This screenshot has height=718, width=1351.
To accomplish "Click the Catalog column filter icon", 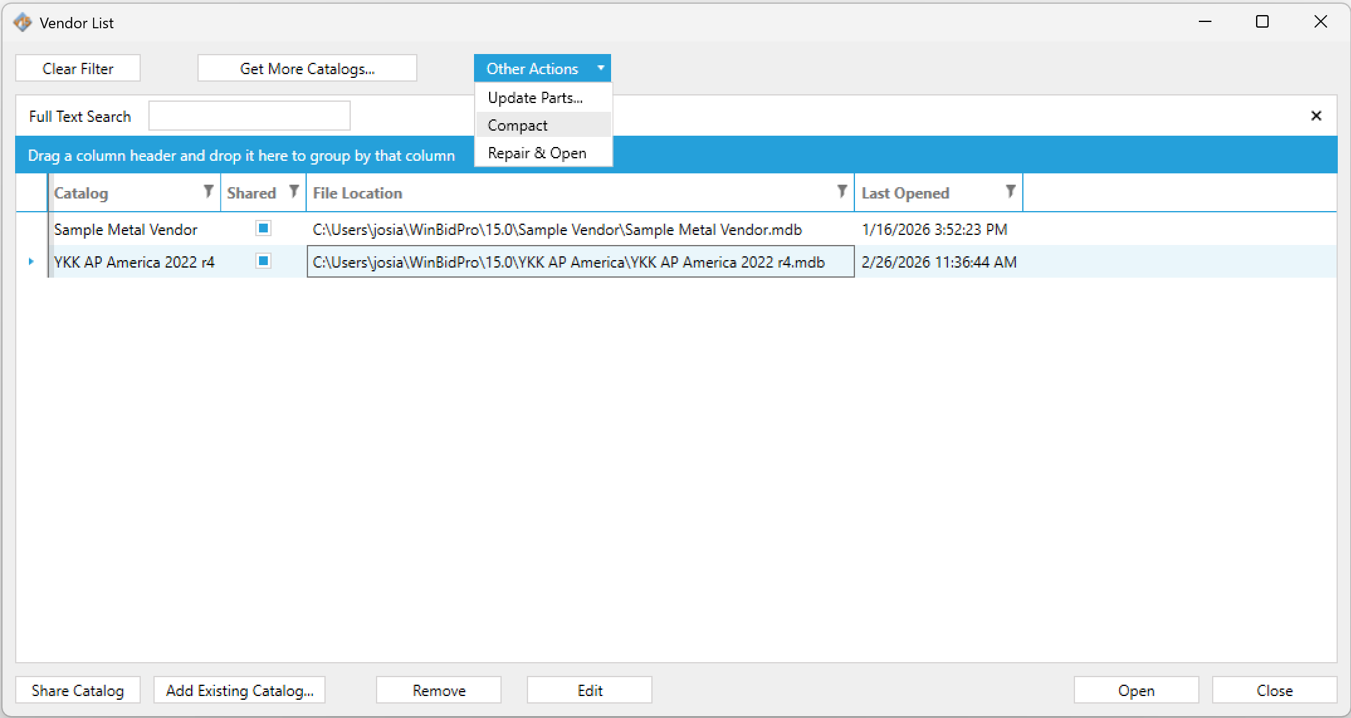I will click(x=208, y=192).
